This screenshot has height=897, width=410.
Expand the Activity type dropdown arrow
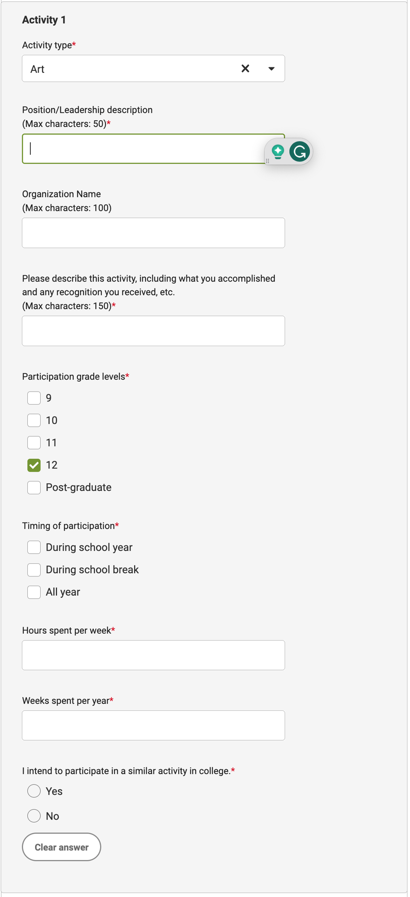pyautogui.click(x=271, y=68)
